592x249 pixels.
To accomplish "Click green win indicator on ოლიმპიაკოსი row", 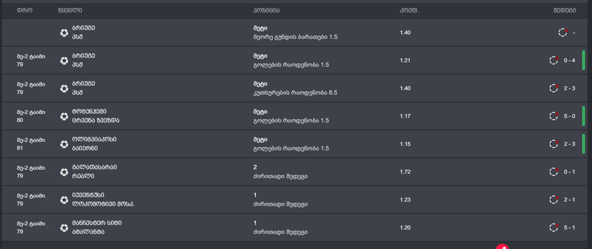I will pyautogui.click(x=583, y=144).
